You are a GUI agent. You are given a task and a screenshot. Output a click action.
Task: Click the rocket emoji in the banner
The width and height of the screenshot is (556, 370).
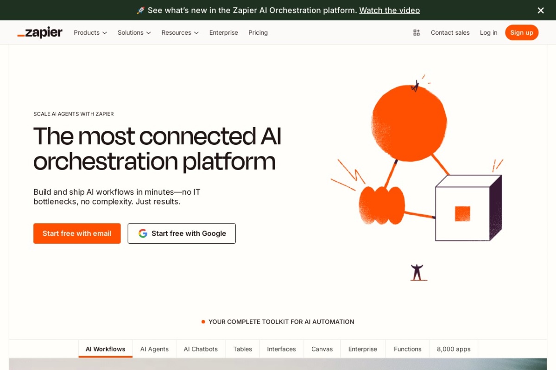pos(139,10)
